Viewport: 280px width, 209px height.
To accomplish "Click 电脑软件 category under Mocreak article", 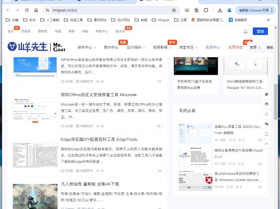I will (85, 126).
